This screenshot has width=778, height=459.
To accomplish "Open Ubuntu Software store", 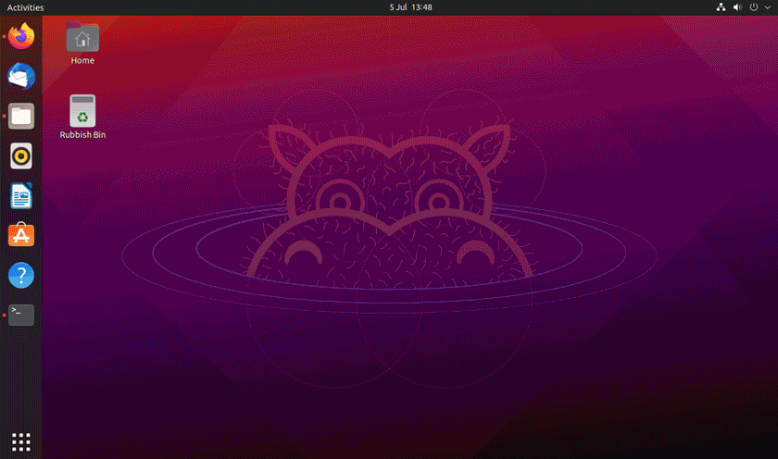I will pyautogui.click(x=21, y=235).
